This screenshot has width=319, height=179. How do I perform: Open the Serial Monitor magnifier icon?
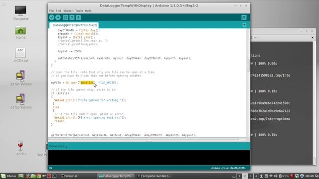(x=244, y=17)
